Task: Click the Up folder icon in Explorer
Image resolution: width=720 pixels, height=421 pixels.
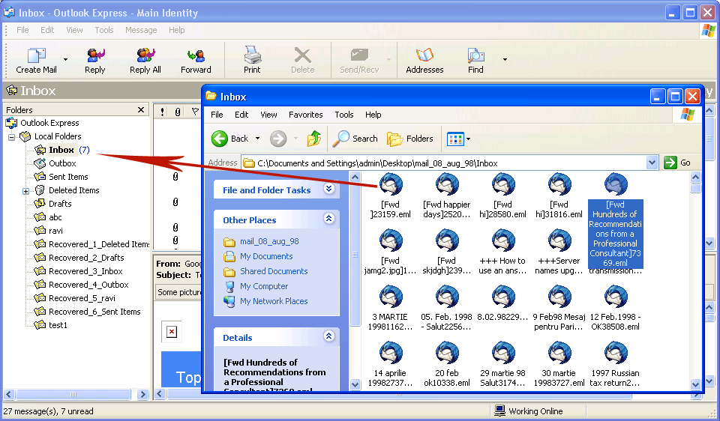Action: [x=314, y=139]
